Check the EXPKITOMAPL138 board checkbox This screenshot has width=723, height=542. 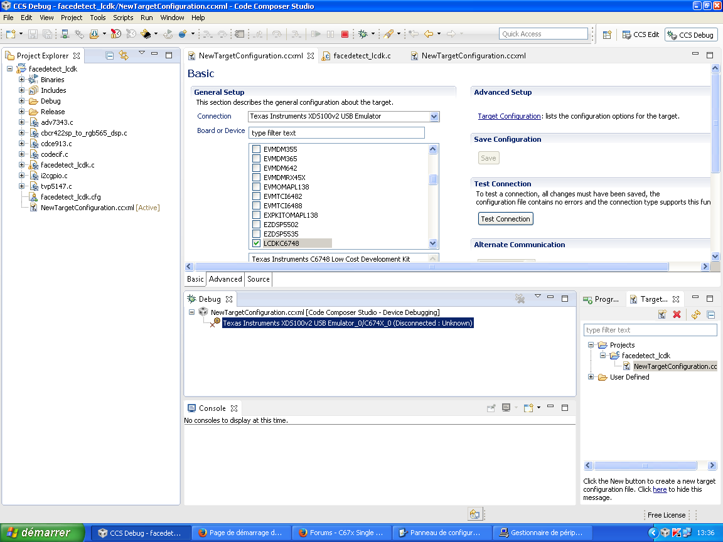tap(256, 215)
